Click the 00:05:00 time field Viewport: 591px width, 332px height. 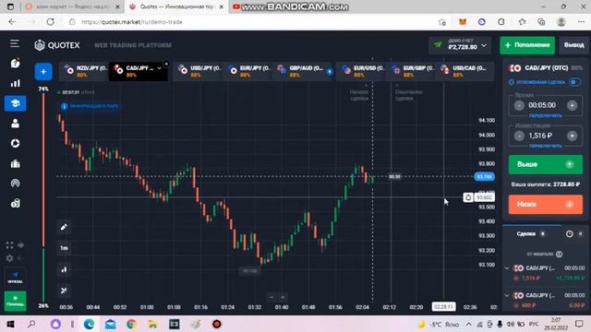pyautogui.click(x=542, y=105)
